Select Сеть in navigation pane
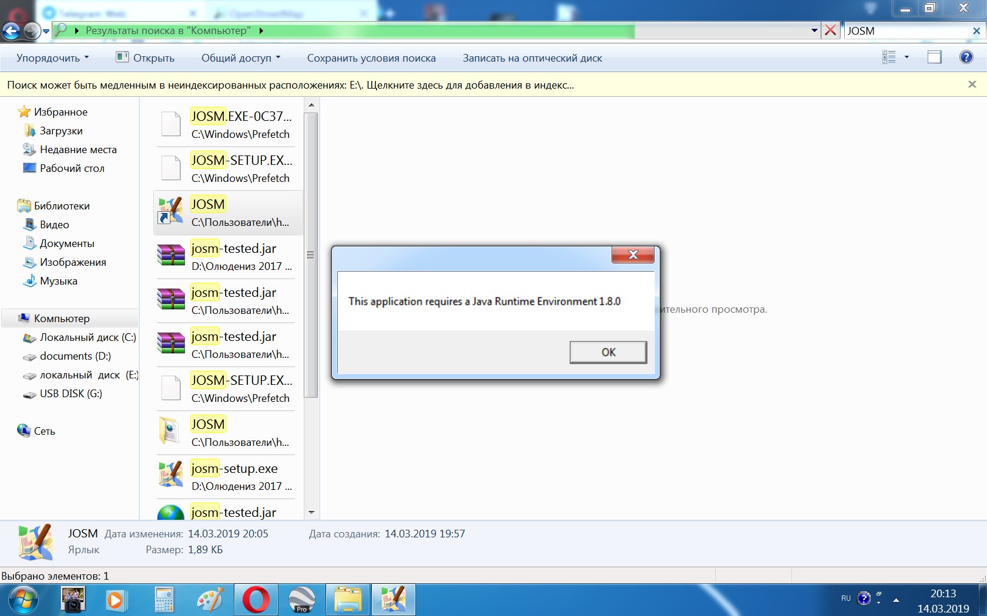This screenshot has height=616, width=987. click(36, 431)
